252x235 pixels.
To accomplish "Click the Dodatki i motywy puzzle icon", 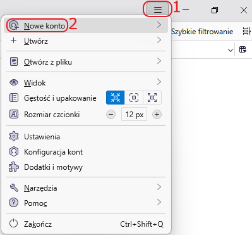I will (14, 167).
